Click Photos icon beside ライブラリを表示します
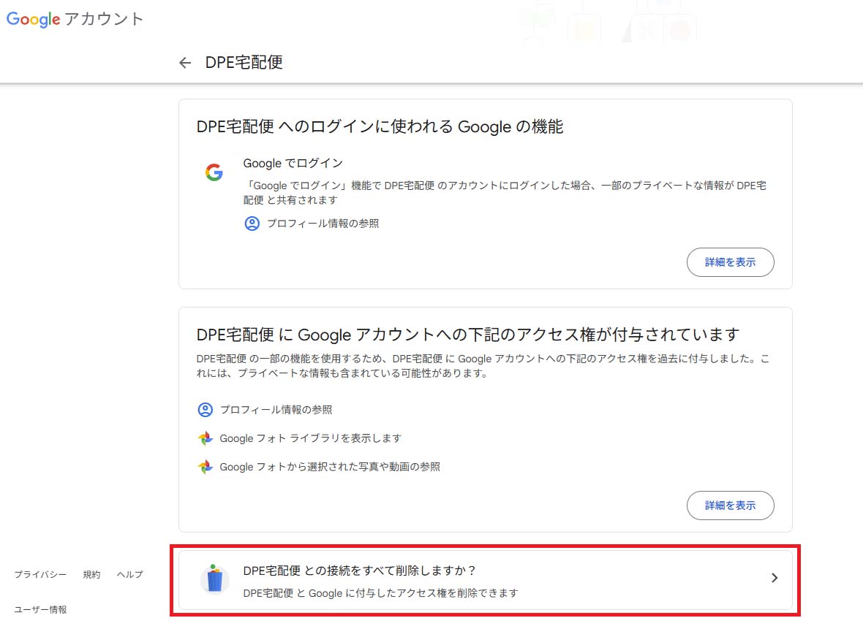Image resolution: width=863 pixels, height=618 pixels. [x=206, y=438]
